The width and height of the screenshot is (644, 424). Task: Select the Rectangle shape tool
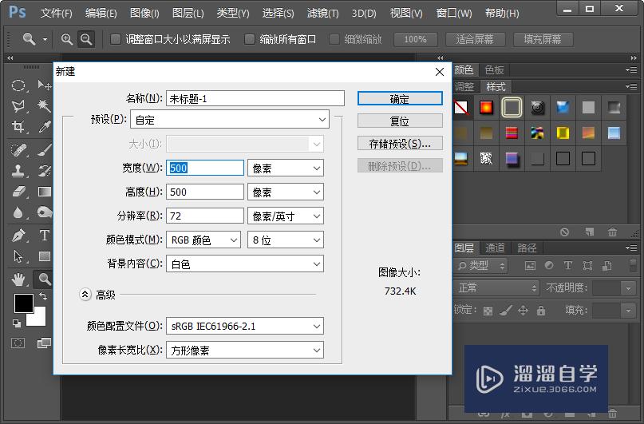point(44,256)
